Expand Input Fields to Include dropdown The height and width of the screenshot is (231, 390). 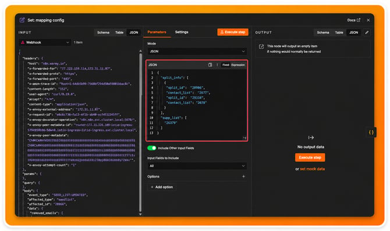pos(197,166)
